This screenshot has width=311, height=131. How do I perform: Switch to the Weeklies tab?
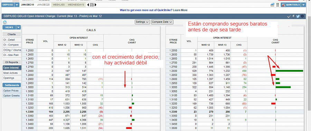[59, 5]
